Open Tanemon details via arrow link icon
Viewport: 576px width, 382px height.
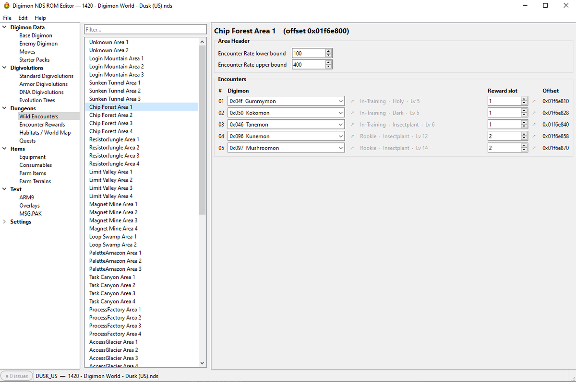pyautogui.click(x=352, y=125)
